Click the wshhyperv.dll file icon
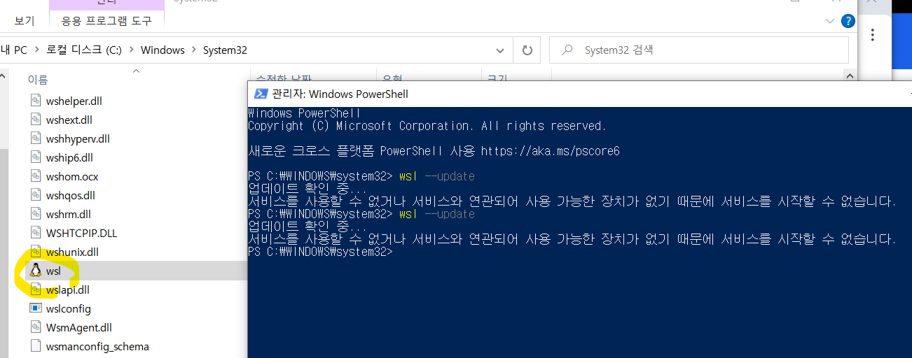 tap(36, 138)
